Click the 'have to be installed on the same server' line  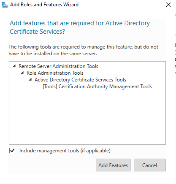[53, 54]
